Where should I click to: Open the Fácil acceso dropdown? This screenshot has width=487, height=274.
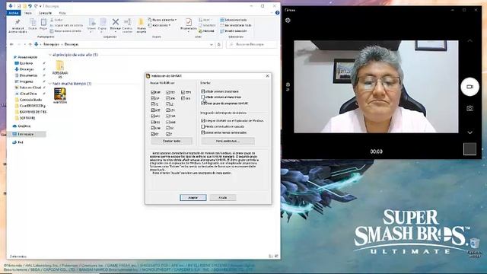pos(159,25)
